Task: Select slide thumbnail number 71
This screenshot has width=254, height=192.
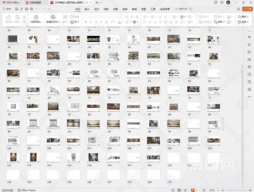Action: click(x=93, y=90)
